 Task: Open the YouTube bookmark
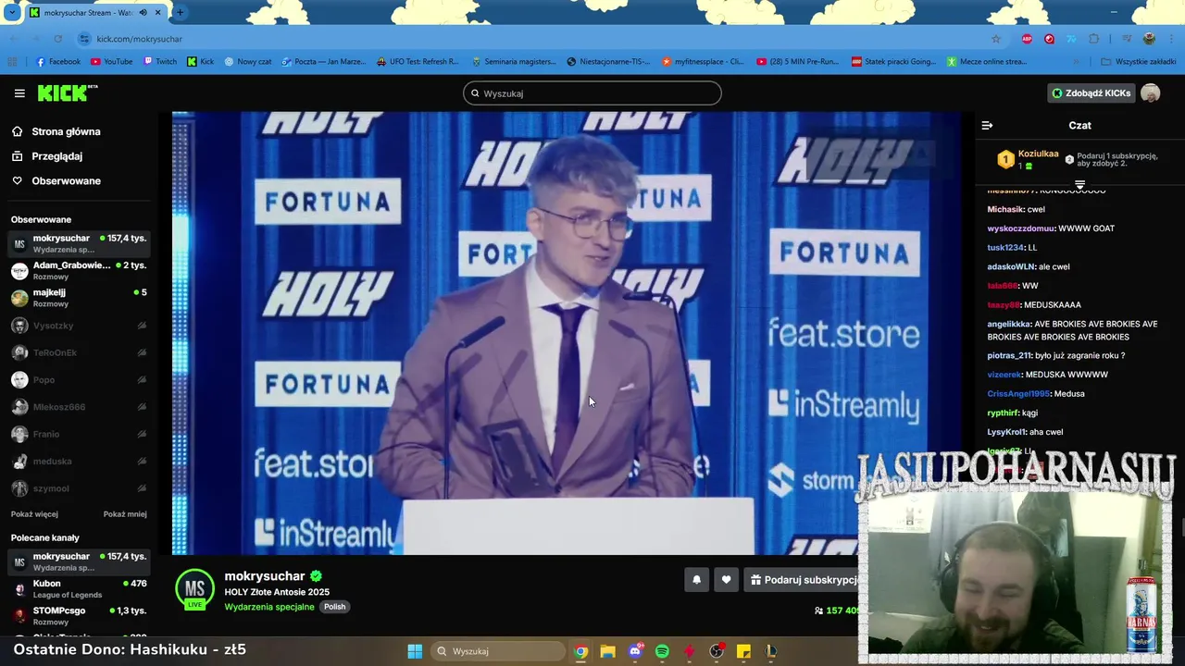pos(112,62)
